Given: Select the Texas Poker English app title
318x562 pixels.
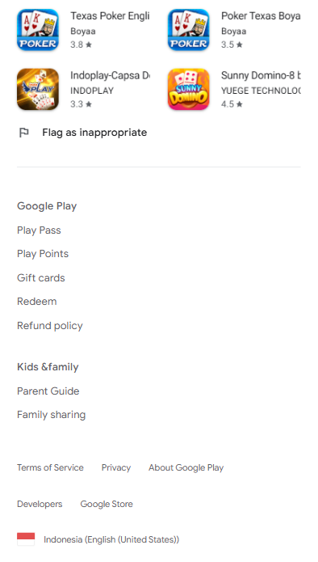Looking at the screenshot, I should 110,16.
